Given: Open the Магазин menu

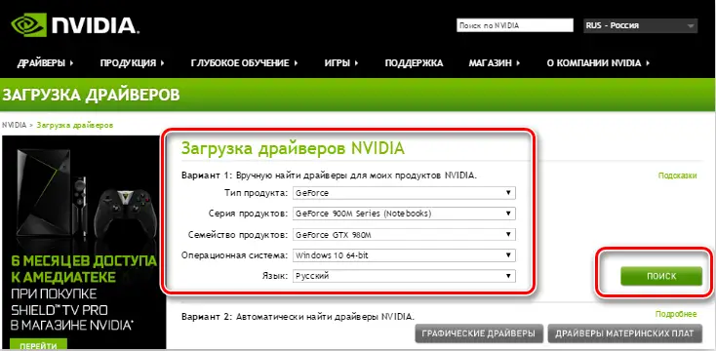Looking at the screenshot, I should click(494, 63).
